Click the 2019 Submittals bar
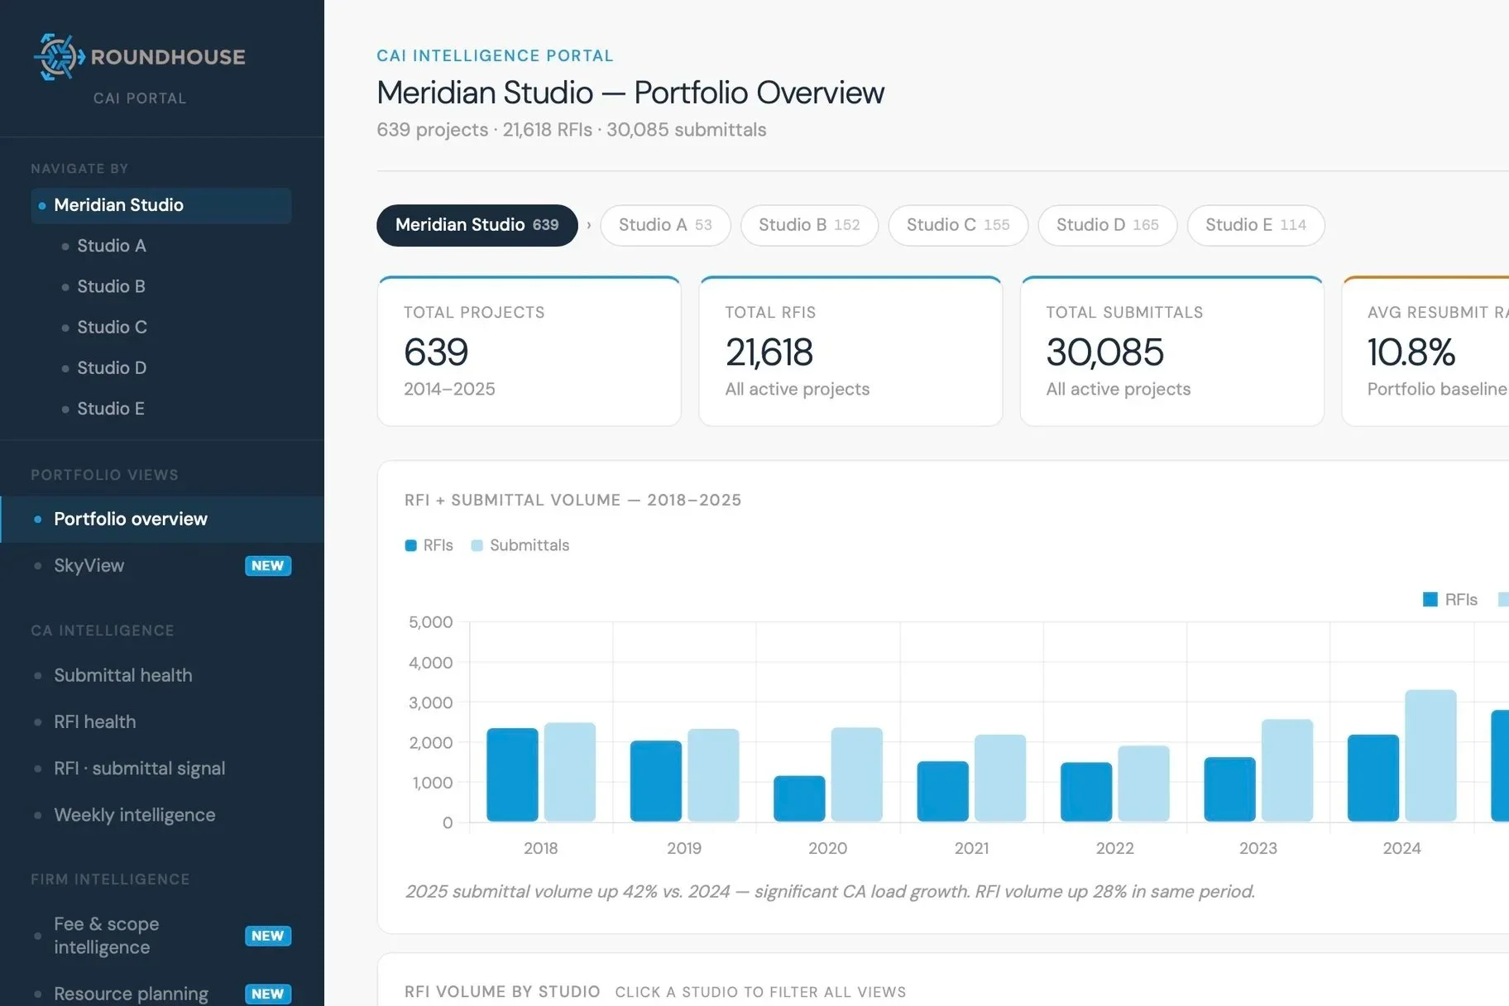The height and width of the screenshot is (1006, 1509). pyautogui.click(x=713, y=775)
